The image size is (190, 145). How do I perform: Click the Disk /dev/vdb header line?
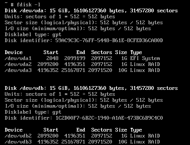point(91,88)
